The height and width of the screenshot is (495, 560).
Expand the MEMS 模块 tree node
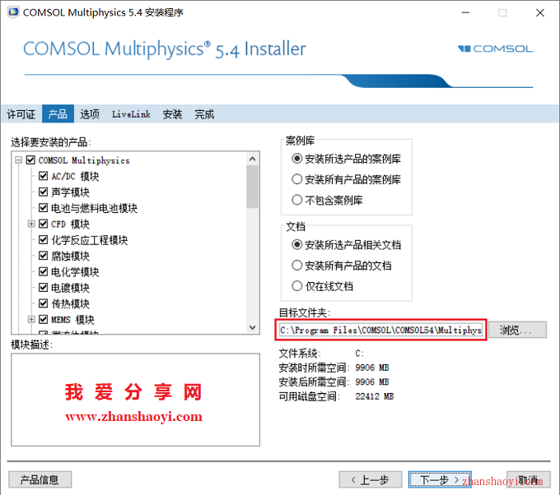(x=31, y=319)
